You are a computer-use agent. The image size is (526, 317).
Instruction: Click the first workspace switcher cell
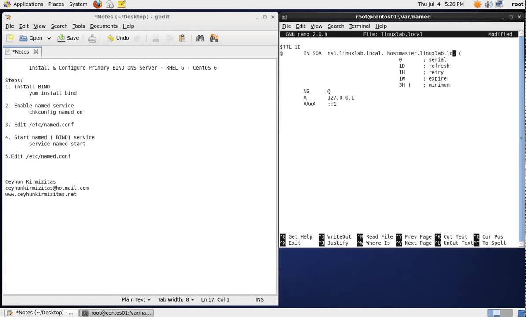(x=493, y=313)
